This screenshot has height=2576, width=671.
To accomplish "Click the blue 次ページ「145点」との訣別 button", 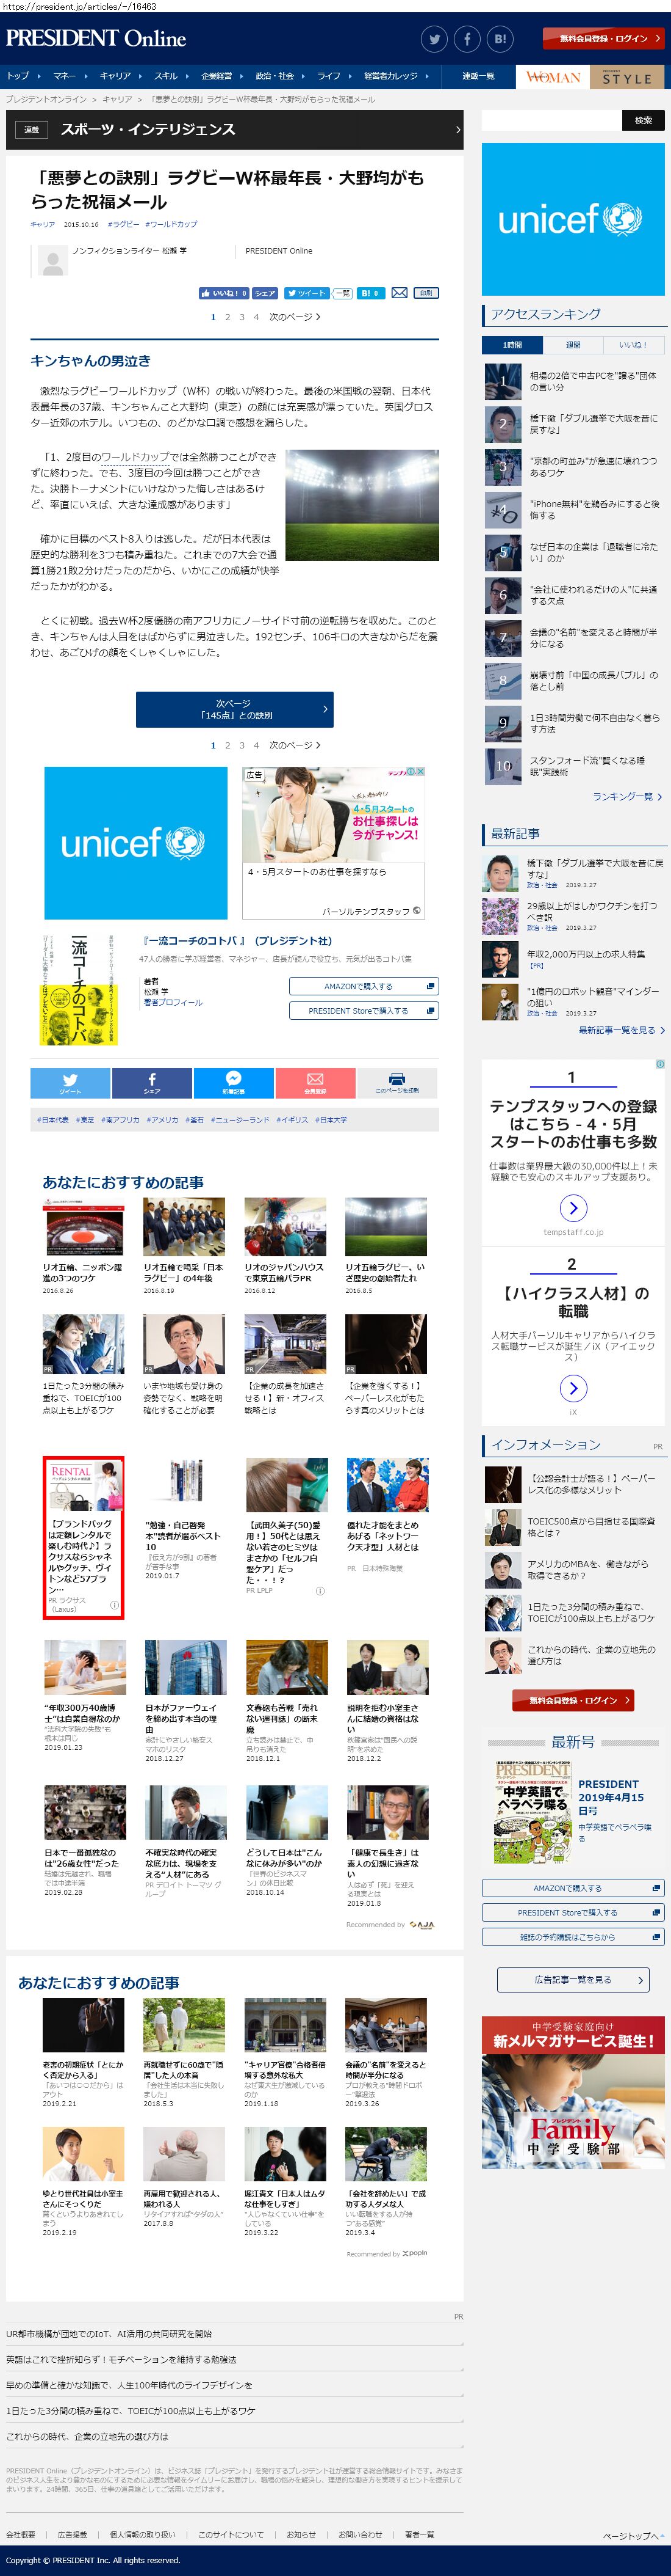I will click(x=235, y=709).
